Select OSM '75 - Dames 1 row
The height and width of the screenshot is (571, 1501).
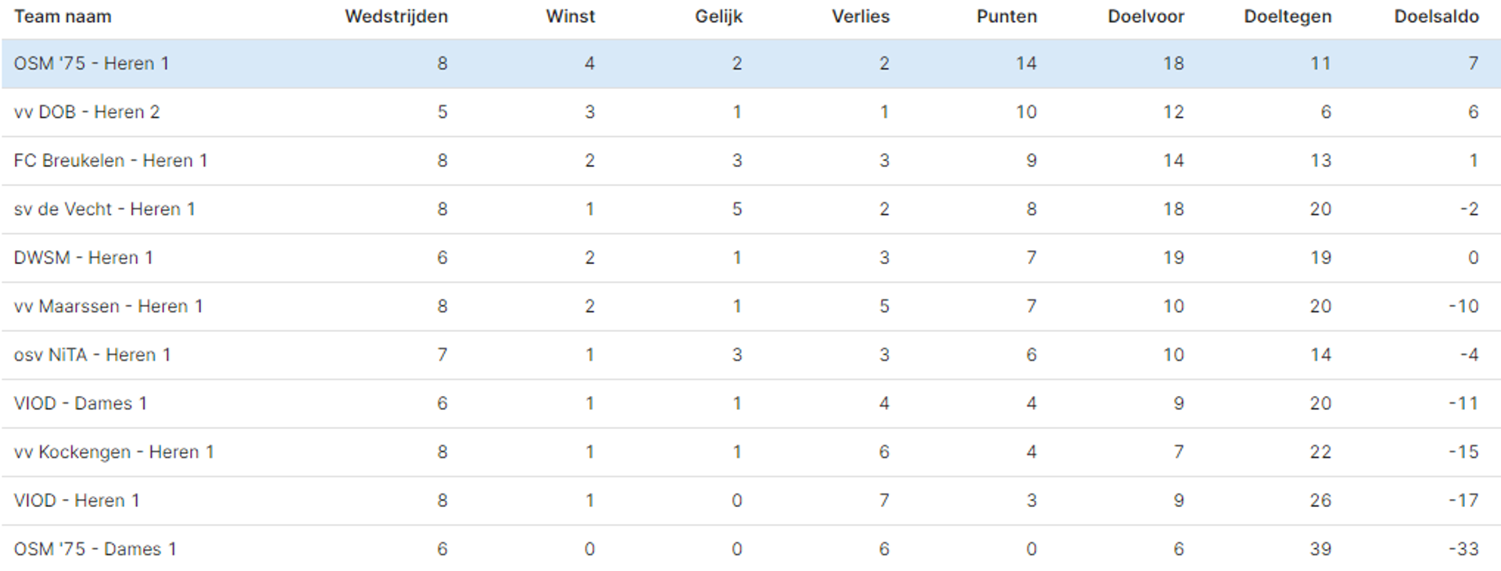[x=750, y=548]
